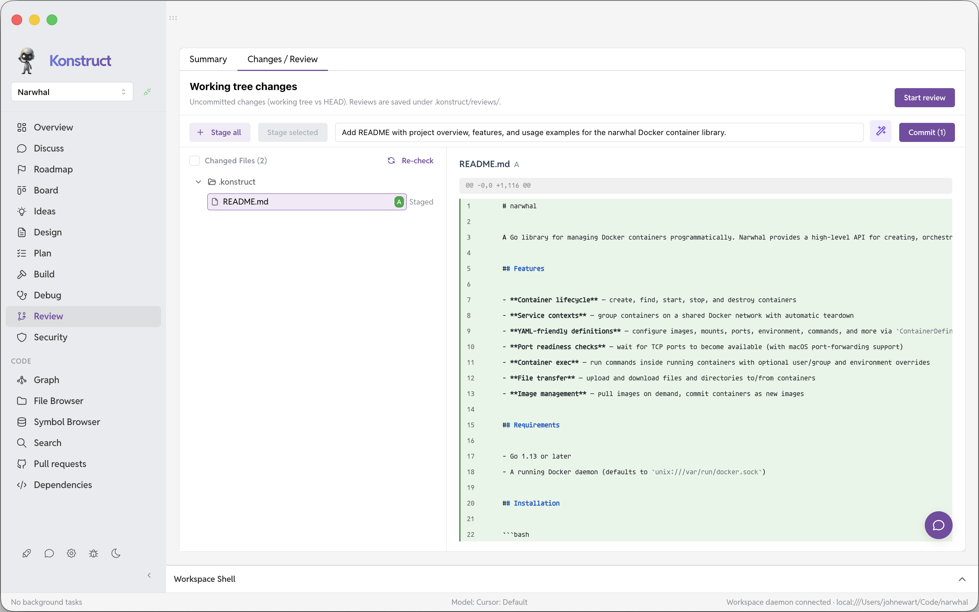Navigate to Design
The image size is (979, 612).
(x=84, y=232)
